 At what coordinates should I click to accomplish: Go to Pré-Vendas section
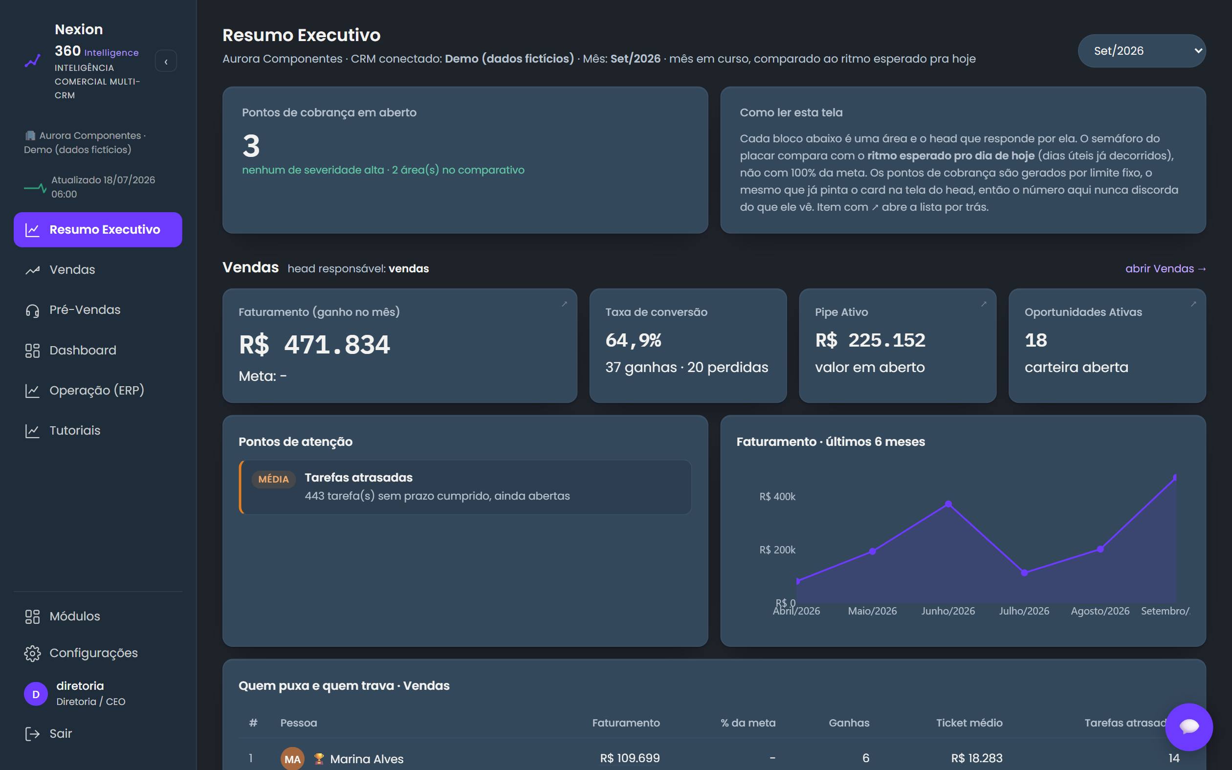click(98, 310)
